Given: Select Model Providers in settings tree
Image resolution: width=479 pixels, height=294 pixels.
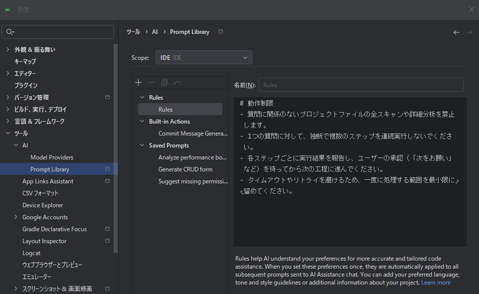Looking at the screenshot, I should click(x=52, y=157).
